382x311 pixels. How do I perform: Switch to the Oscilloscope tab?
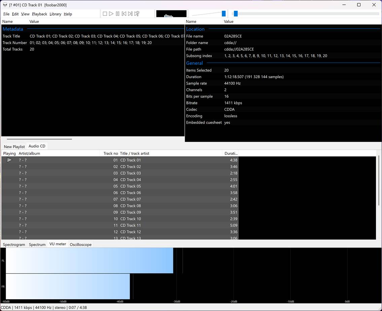point(81,245)
